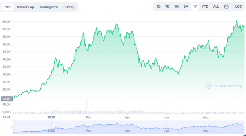Open the TradingView tab
Screen dimensions: 246x136
pos(48,7)
